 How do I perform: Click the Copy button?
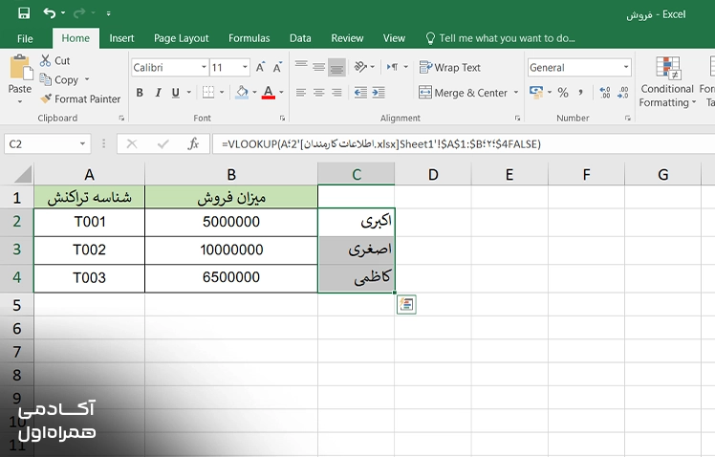pos(59,79)
